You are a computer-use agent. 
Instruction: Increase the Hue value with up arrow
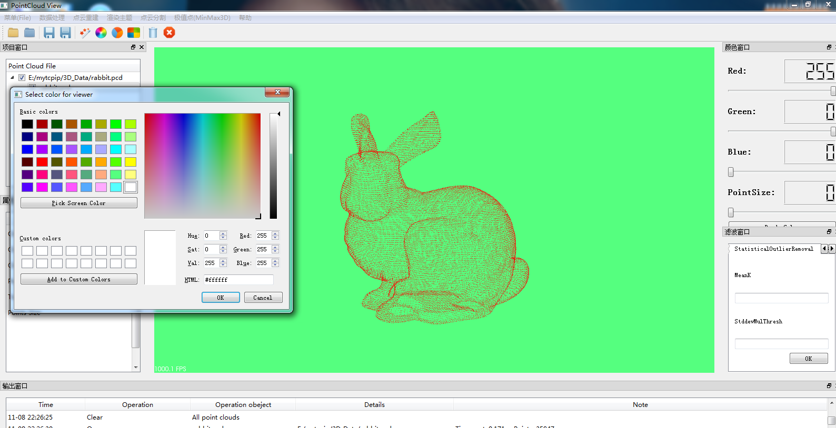coord(223,233)
